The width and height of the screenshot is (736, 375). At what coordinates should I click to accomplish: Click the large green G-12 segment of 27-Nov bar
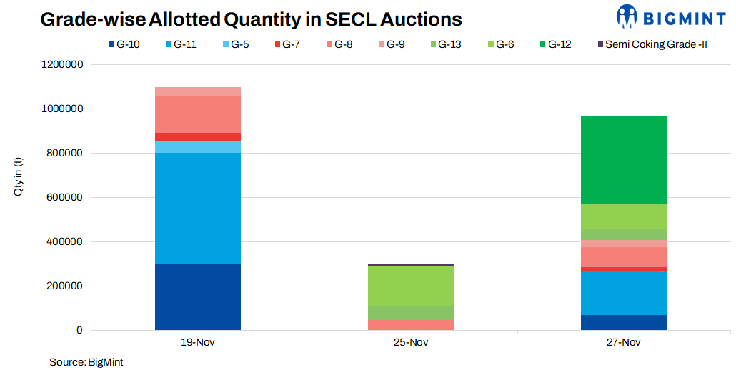[624, 159]
